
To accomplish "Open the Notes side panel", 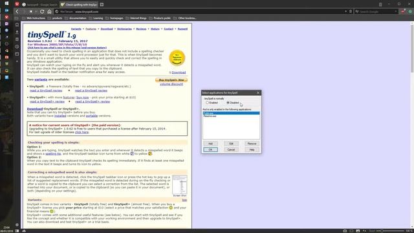I will (17, 39).
